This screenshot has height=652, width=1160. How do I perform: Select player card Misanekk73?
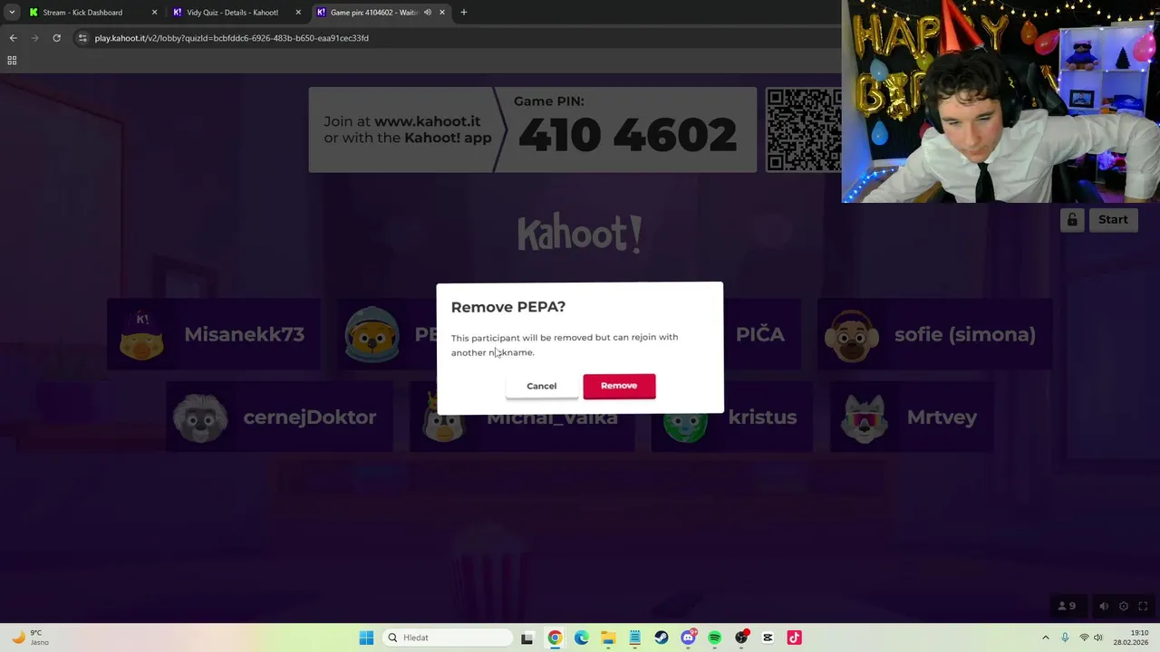click(214, 334)
